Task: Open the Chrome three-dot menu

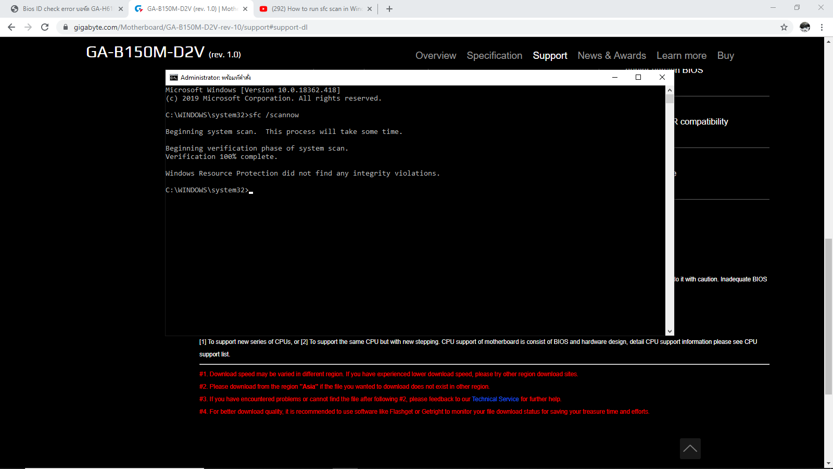Action: pos(822,27)
